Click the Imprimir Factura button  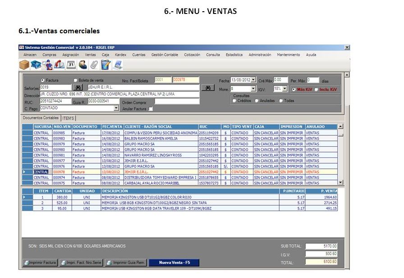(x=40, y=262)
